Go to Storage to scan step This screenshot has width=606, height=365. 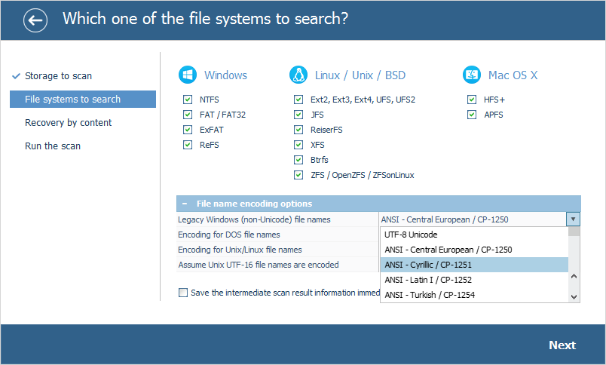point(58,76)
